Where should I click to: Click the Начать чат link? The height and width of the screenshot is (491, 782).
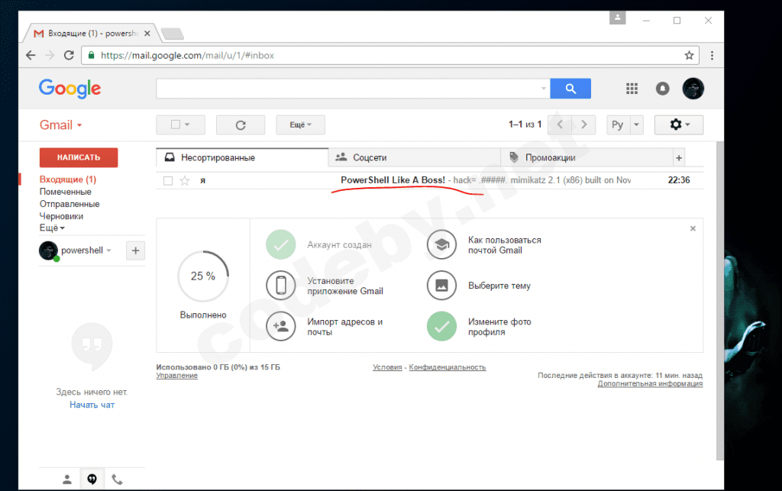[92, 405]
